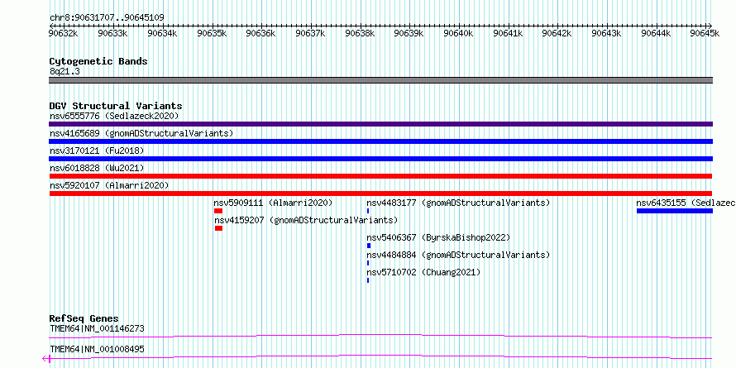Click the 90632k ruler label

tap(64, 33)
